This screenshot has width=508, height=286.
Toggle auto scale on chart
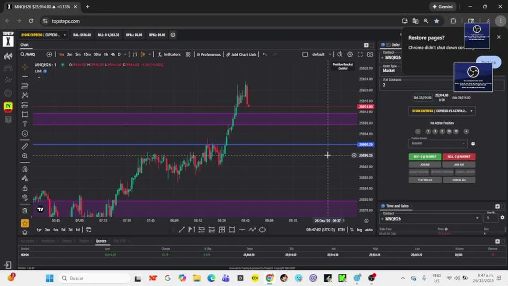pyautogui.click(x=368, y=230)
